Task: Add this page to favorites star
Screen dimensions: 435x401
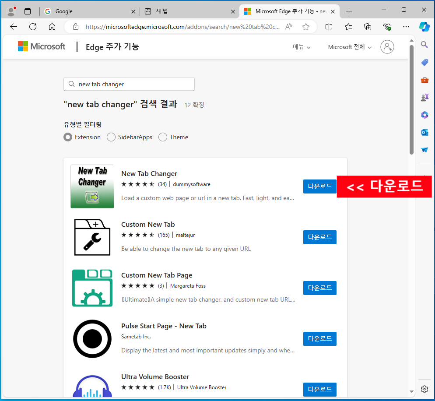Action: [x=306, y=27]
